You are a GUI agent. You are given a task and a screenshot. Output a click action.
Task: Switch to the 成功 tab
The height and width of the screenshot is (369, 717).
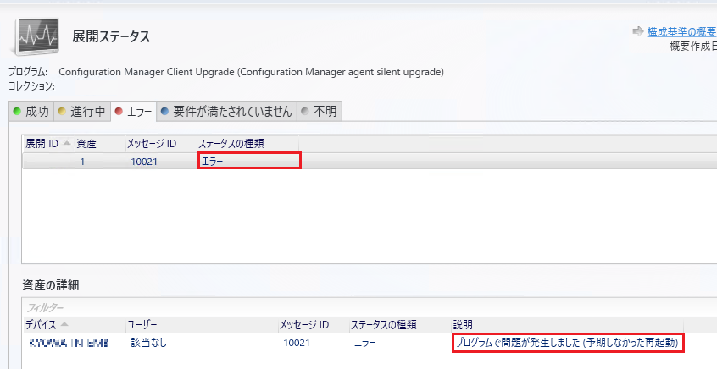31,112
